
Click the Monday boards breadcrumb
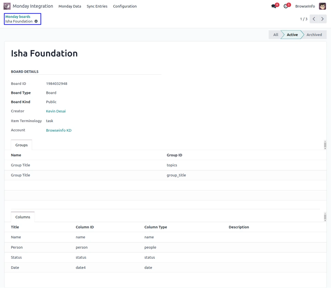click(18, 17)
